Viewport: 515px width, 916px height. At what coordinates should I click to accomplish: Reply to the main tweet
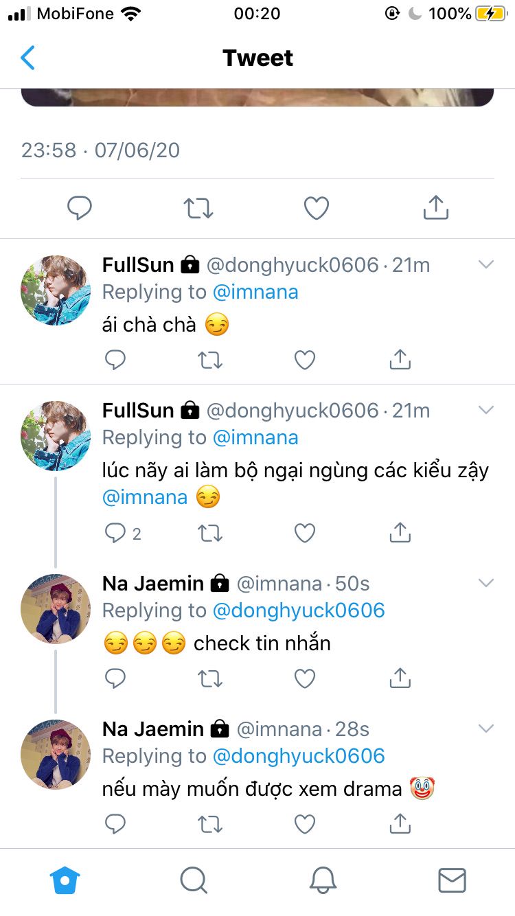[80, 208]
